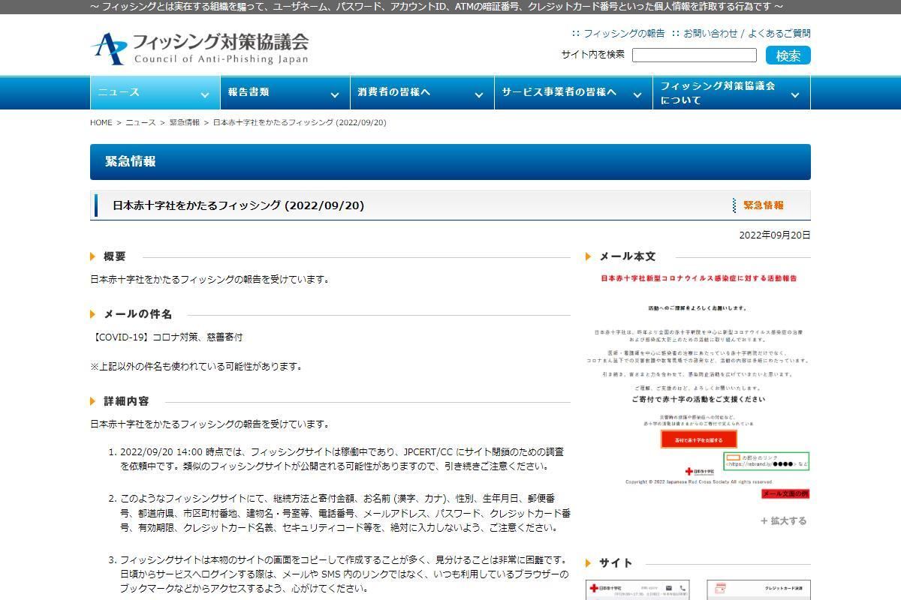Click the 詳細内容 section heading
The image size is (901, 600).
point(126,401)
